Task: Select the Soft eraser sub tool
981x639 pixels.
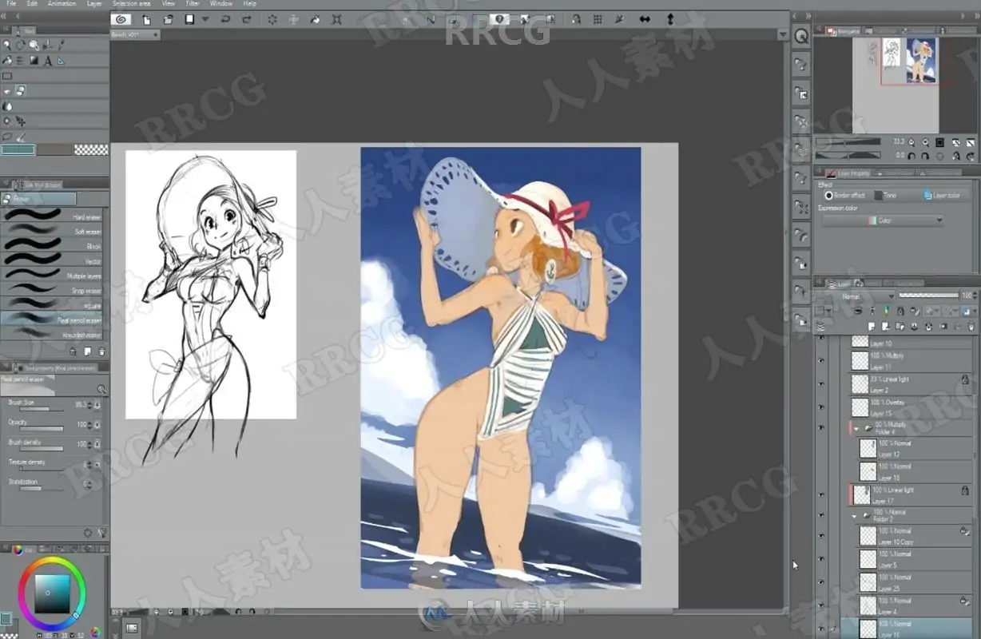Action: (53, 232)
